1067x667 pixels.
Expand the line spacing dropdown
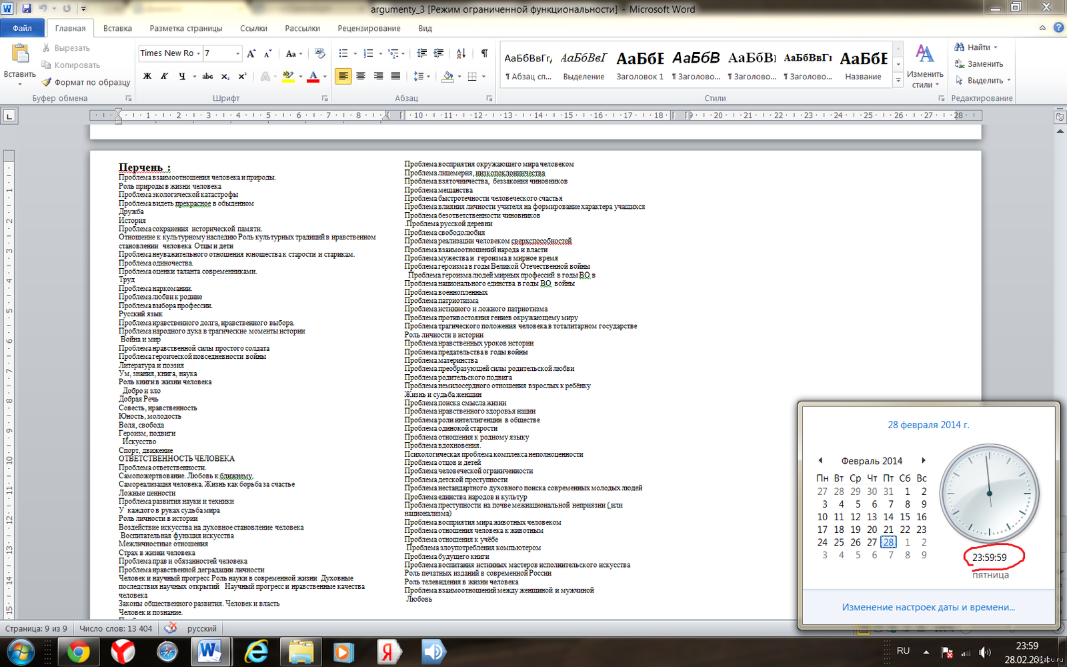pyautogui.click(x=428, y=76)
